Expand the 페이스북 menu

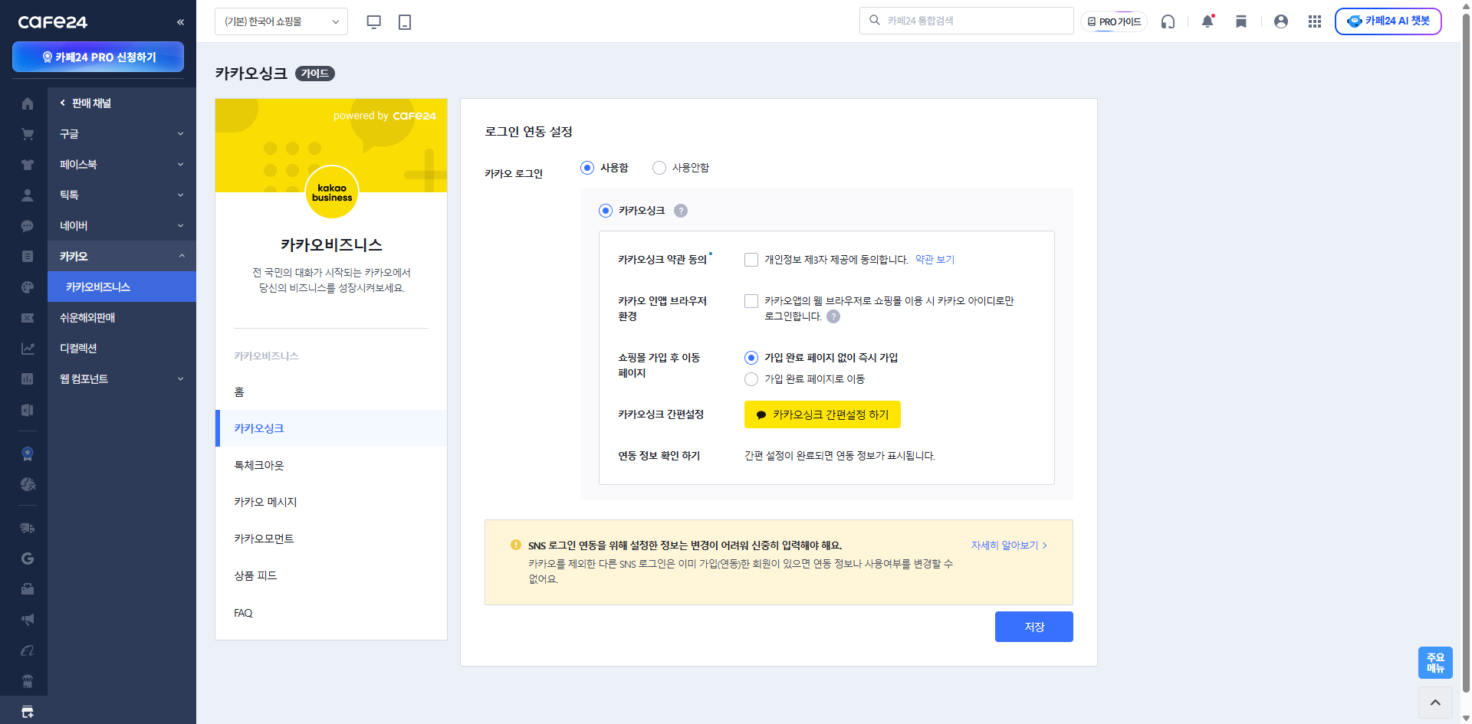[122, 165]
